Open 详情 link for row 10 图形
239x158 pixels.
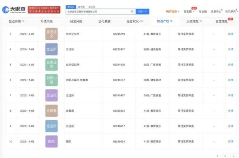230,141
